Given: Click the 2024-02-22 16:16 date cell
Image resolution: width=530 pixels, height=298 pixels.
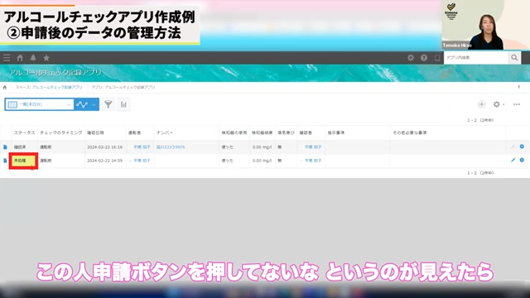Looking at the screenshot, I should (x=105, y=147).
